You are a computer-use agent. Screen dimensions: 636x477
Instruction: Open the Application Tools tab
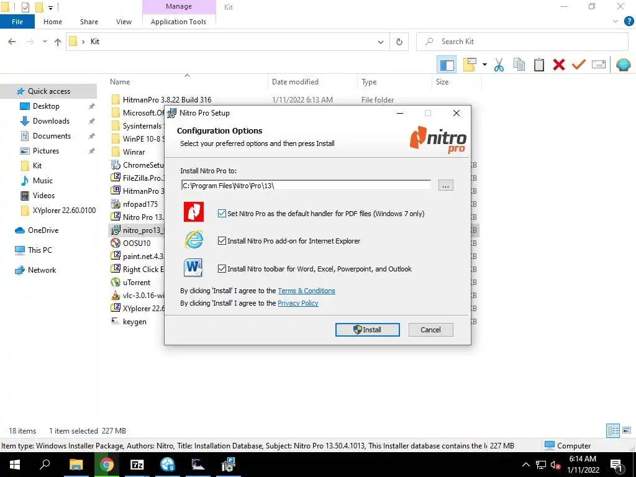pyautogui.click(x=178, y=22)
